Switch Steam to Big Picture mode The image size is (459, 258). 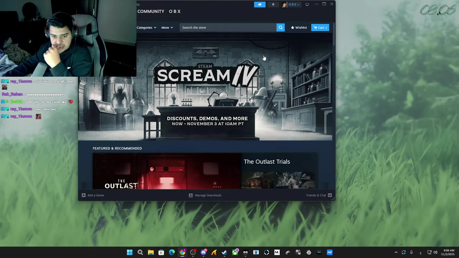pyautogui.click(x=307, y=5)
